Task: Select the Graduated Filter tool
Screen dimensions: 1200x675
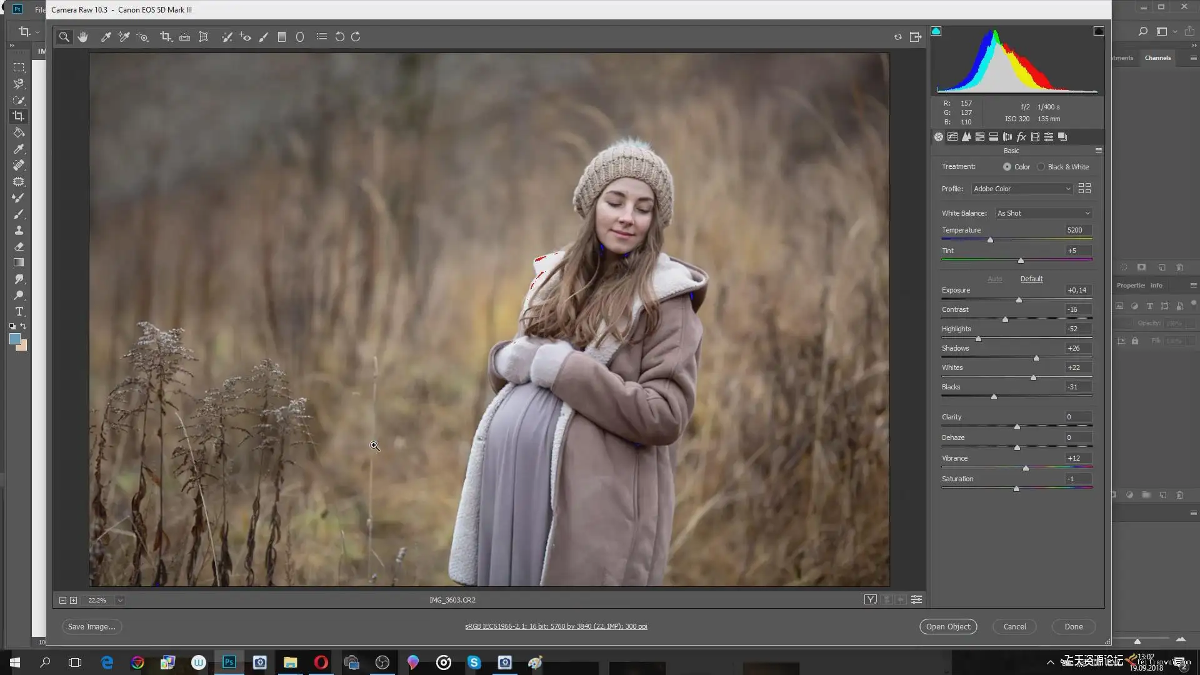Action: coord(282,37)
